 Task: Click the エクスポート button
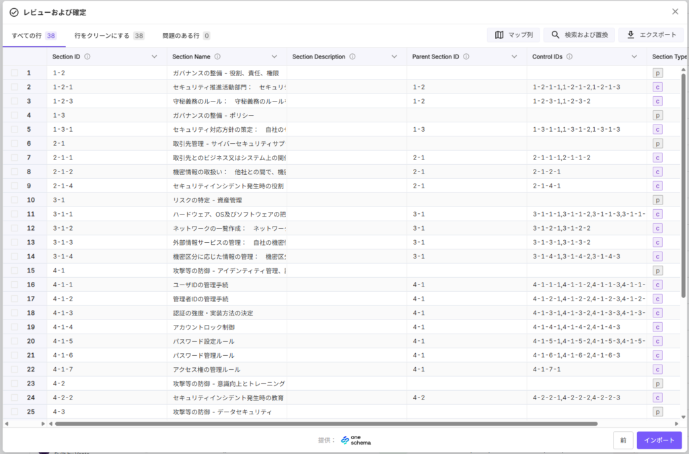coord(651,35)
